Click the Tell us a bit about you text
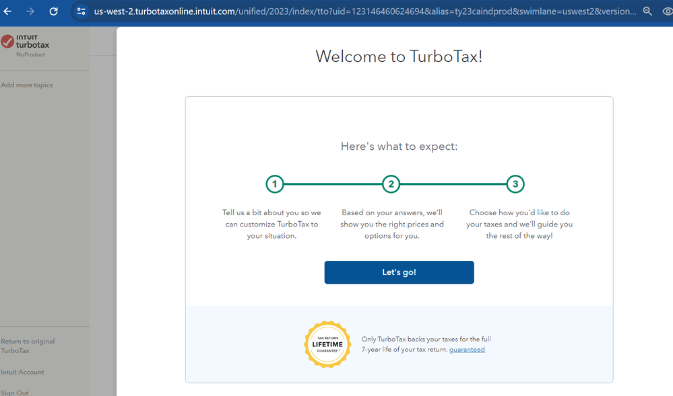The image size is (673, 396). coord(271,224)
